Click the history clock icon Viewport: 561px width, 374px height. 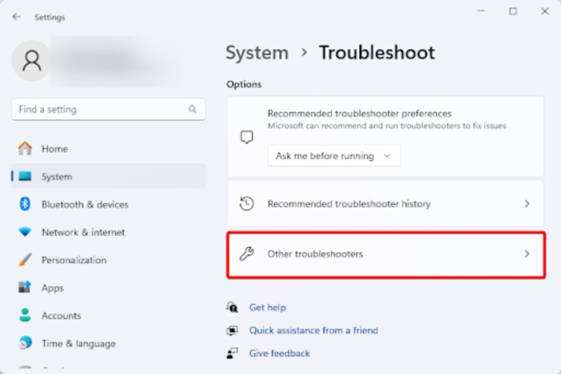click(x=247, y=204)
